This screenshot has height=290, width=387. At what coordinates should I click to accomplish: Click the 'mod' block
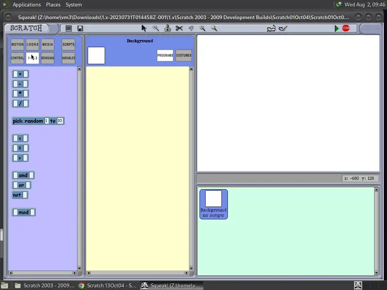coord(24,212)
